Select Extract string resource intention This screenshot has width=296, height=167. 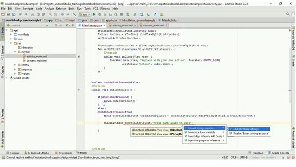tap(204, 128)
